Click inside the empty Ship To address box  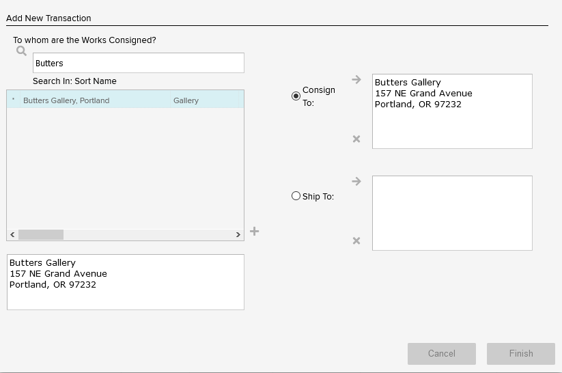coord(451,213)
